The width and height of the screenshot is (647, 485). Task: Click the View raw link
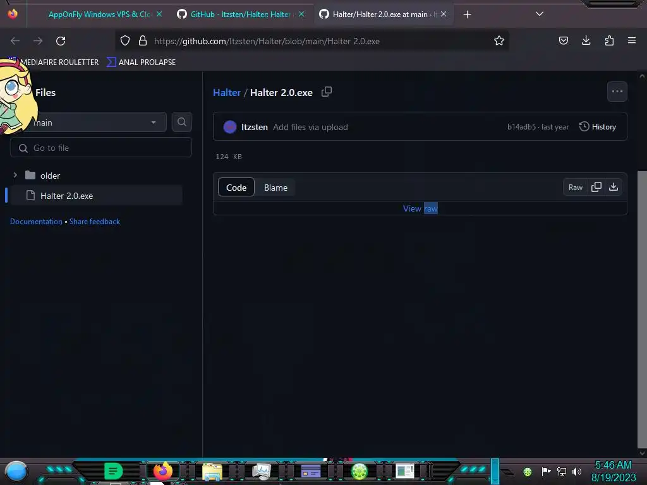point(420,208)
